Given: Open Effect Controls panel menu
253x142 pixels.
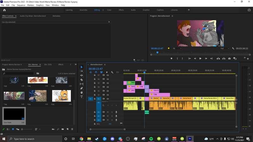Looking at the screenshot, I should tap(15, 16).
